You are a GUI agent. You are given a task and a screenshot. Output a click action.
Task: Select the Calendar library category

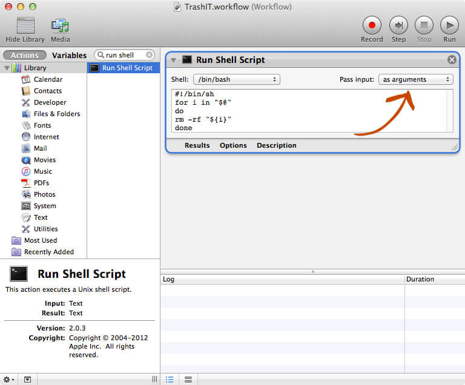click(x=48, y=79)
